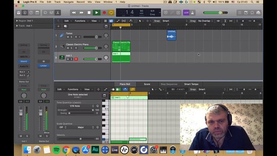Click the Inst 1 green music note track icon

[62, 57]
